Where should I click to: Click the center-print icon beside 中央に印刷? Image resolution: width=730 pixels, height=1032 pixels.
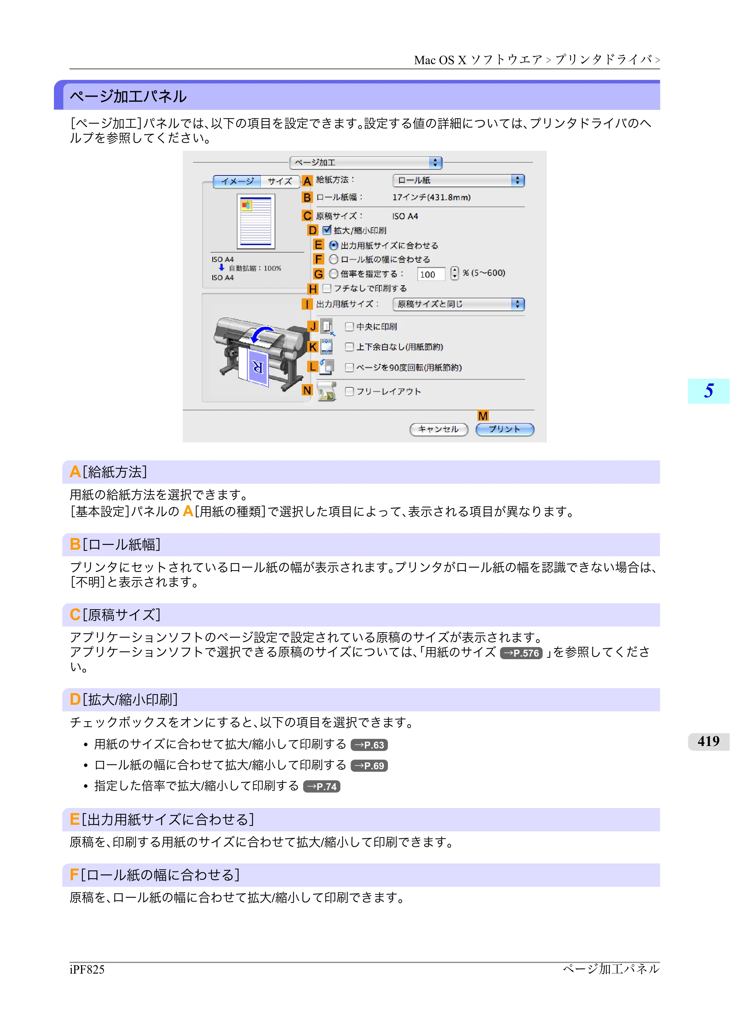tap(327, 327)
